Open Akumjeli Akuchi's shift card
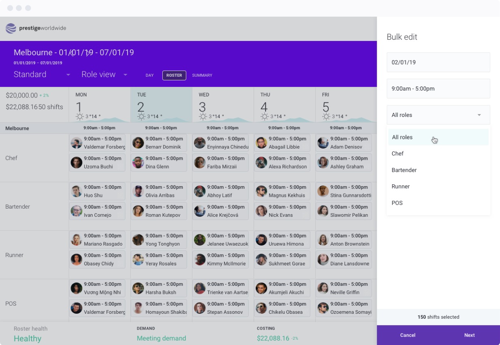 click(282, 289)
